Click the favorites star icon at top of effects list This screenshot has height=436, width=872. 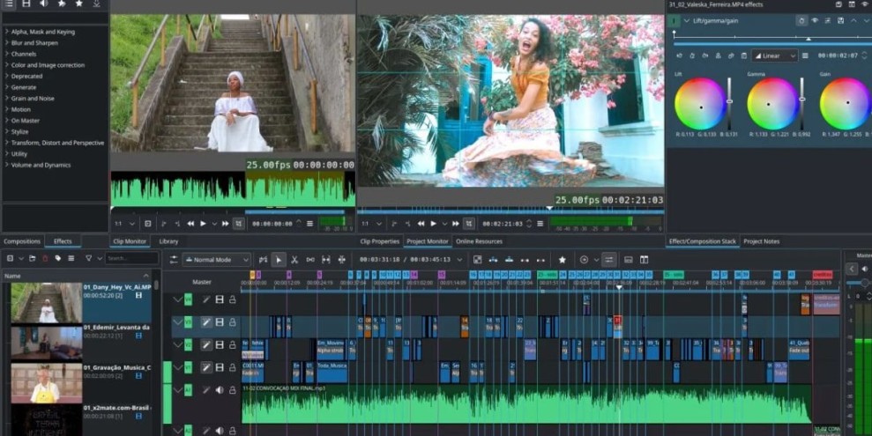click(79, 4)
